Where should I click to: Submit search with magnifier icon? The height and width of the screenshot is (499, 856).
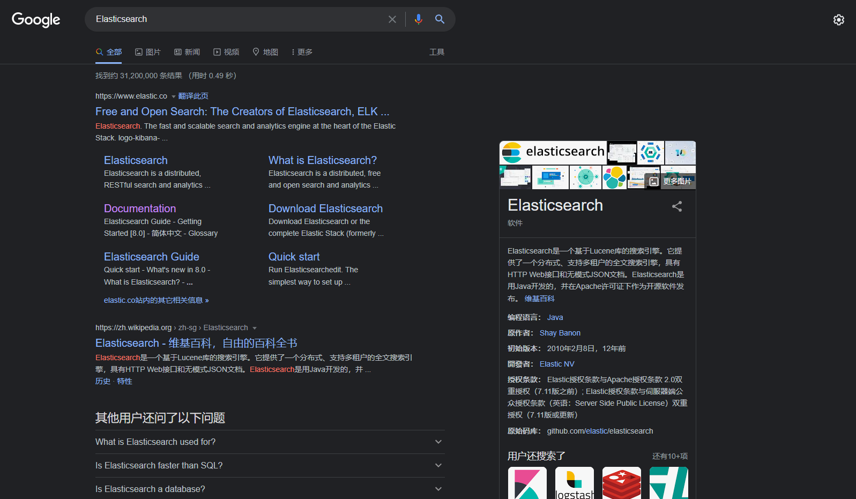440,19
